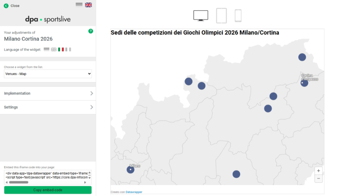This screenshot has width=339, height=196.
Task: Expand the Settings section
Action: (48, 107)
